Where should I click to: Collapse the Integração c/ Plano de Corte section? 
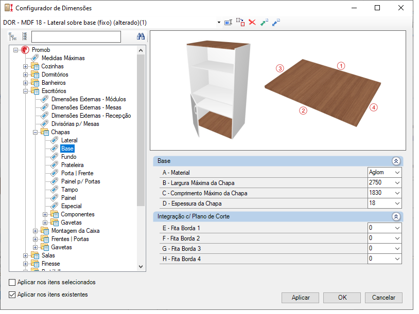[x=396, y=216]
